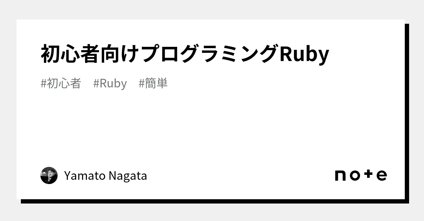This screenshot has width=424, height=221.
Task: Open the article title 初心者向けプログラミングRuby
Action: (x=185, y=54)
